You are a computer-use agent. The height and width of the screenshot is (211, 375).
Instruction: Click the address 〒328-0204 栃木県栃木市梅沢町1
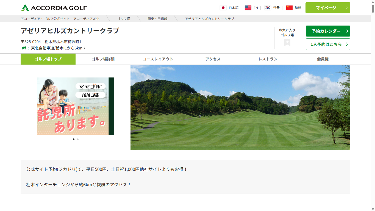[x=51, y=42]
